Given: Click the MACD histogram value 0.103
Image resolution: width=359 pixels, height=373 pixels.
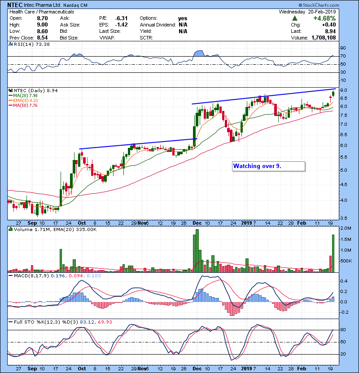Looking at the screenshot, I should pos(94,276).
